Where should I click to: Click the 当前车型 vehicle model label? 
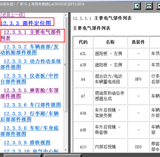pyautogui.click(x=42, y=4)
